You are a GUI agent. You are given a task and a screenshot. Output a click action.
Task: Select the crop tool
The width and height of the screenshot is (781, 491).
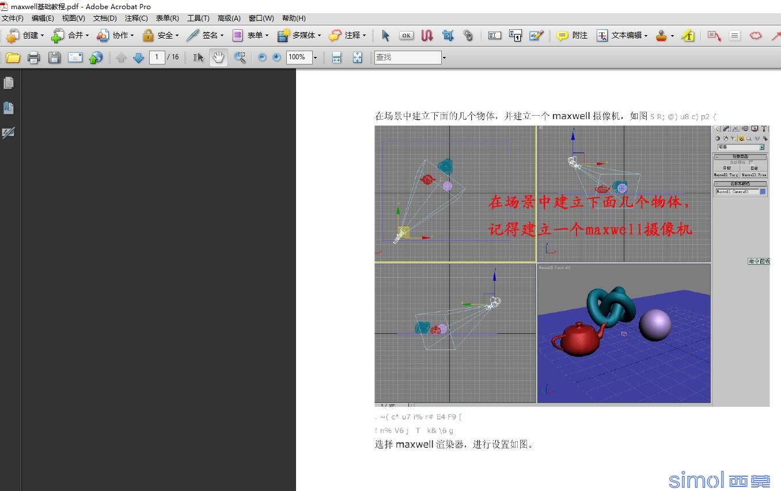click(x=448, y=36)
